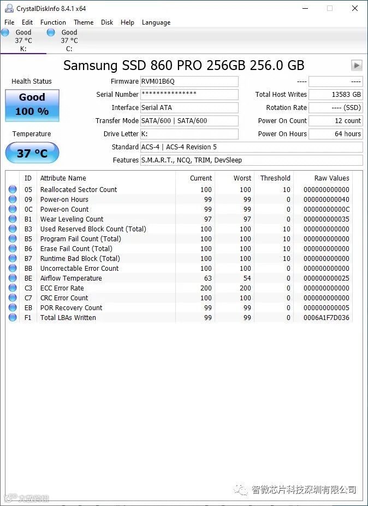Screen dimensions: 368x506
Task: Select the C: drive tab
Action: tap(69, 40)
